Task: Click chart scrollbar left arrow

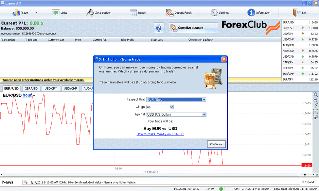Action: click(x=2, y=174)
